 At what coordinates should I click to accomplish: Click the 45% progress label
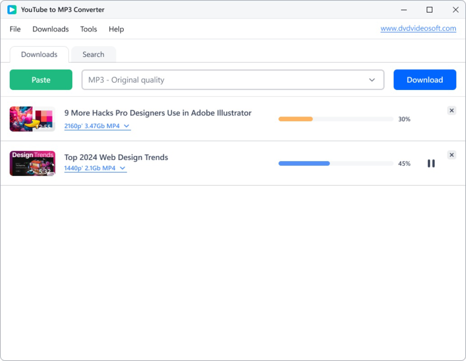[404, 163]
